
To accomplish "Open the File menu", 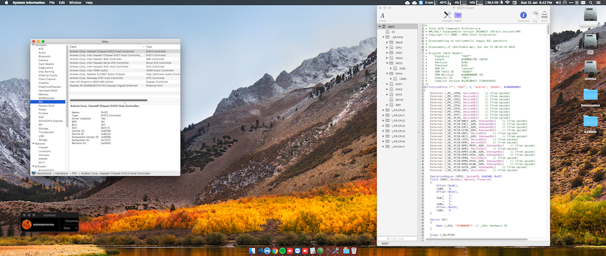I will tap(52, 3).
